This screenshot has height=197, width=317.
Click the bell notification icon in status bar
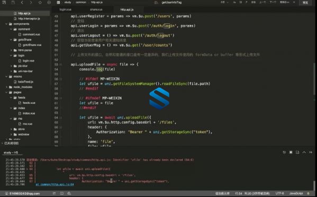pyautogui.click(x=309, y=193)
